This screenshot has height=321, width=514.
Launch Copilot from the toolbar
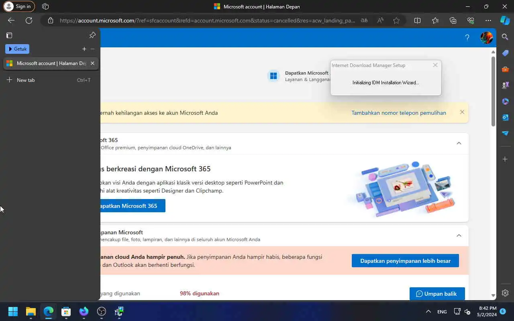pos(505,20)
